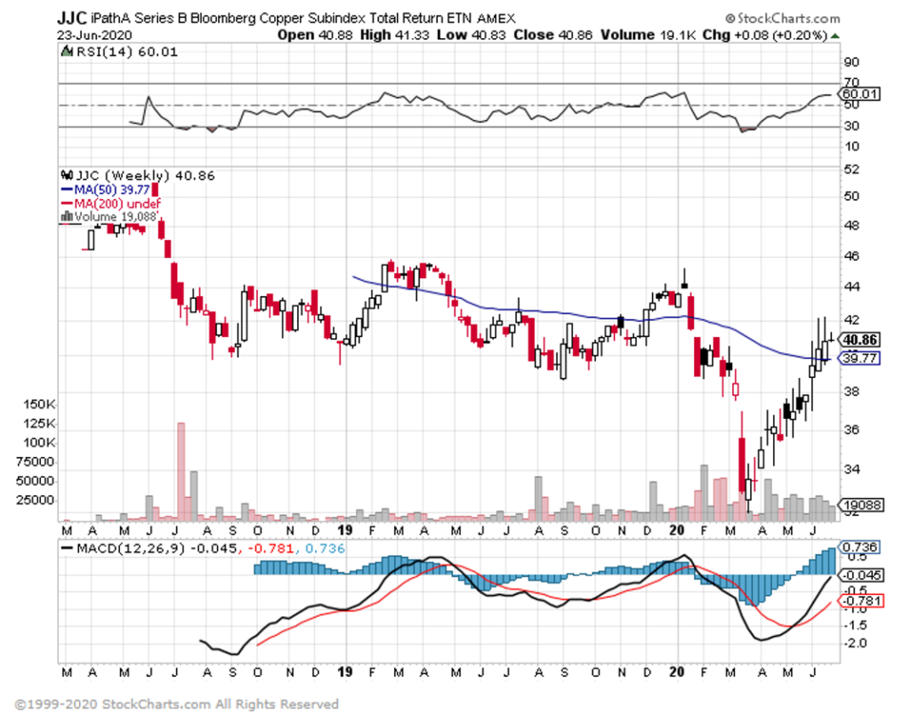Click the boxed 40.86 last-price axis label
The height and width of the screenshot is (715, 911).
coord(860,340)
